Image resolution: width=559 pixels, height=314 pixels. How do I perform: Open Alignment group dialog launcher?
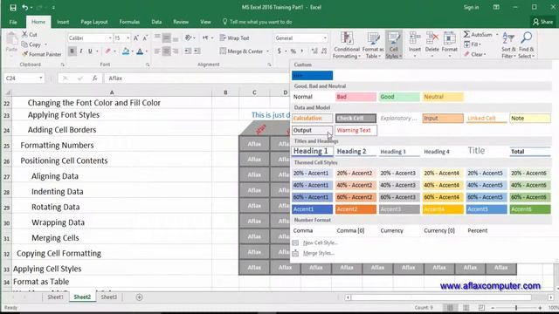pos(269,65)
